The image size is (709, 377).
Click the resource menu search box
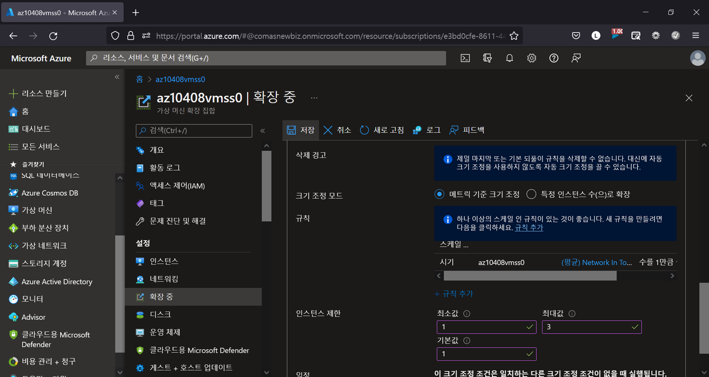coord(194,131)
